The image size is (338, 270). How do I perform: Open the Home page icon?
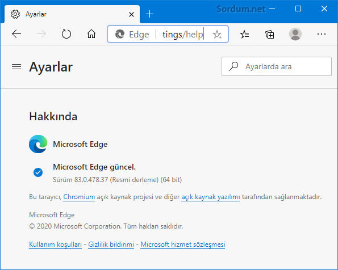point(91,34)
